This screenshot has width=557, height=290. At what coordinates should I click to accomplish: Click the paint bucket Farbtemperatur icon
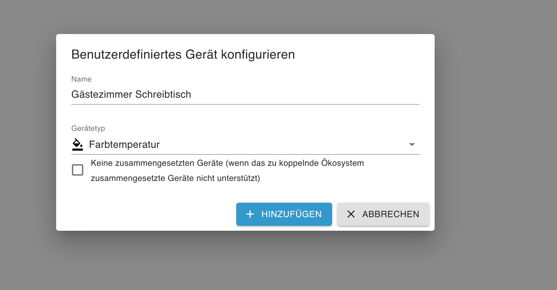pos(77,144)
